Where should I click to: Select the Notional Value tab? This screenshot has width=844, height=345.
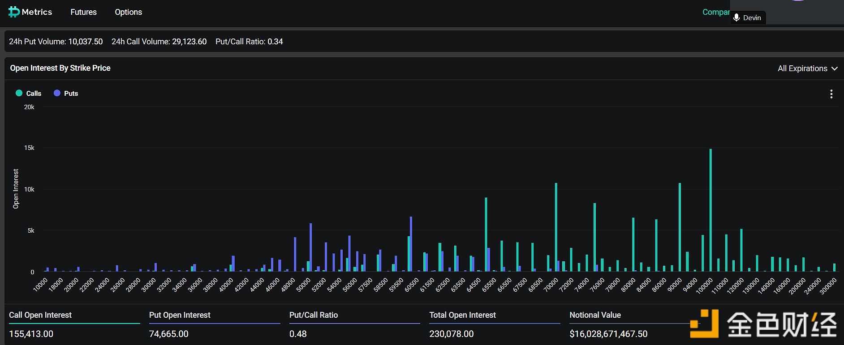pos(635,316)
